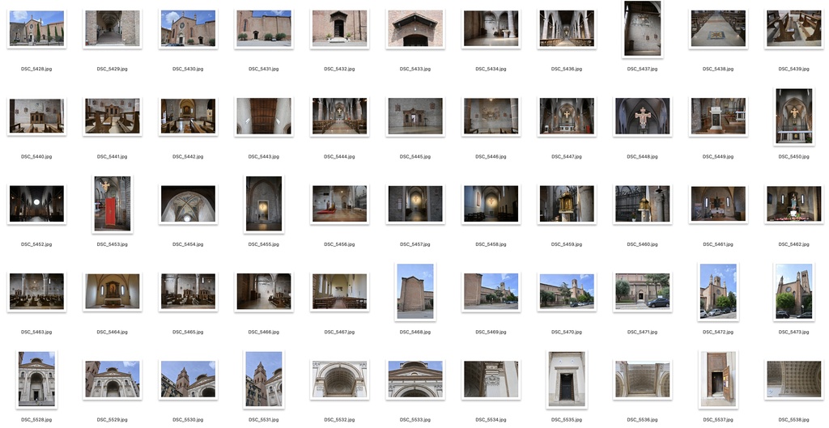Viewport: 829px width, 428px height.
Task: Select the DSC_5462.jpg Madonna statue thumbnail
Action: [x=793, y=204]
